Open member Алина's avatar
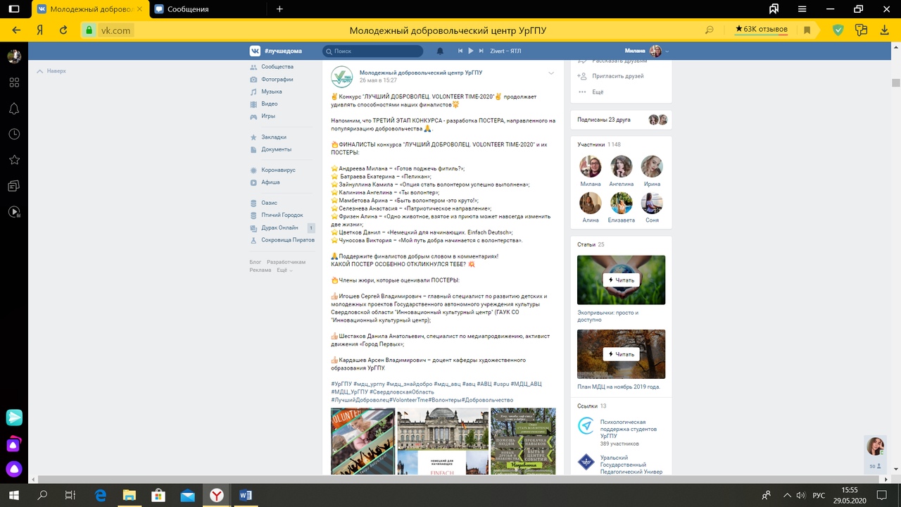The width and height of the screenshot is (901, 507). pyautogui.click(x=591, y=203)
